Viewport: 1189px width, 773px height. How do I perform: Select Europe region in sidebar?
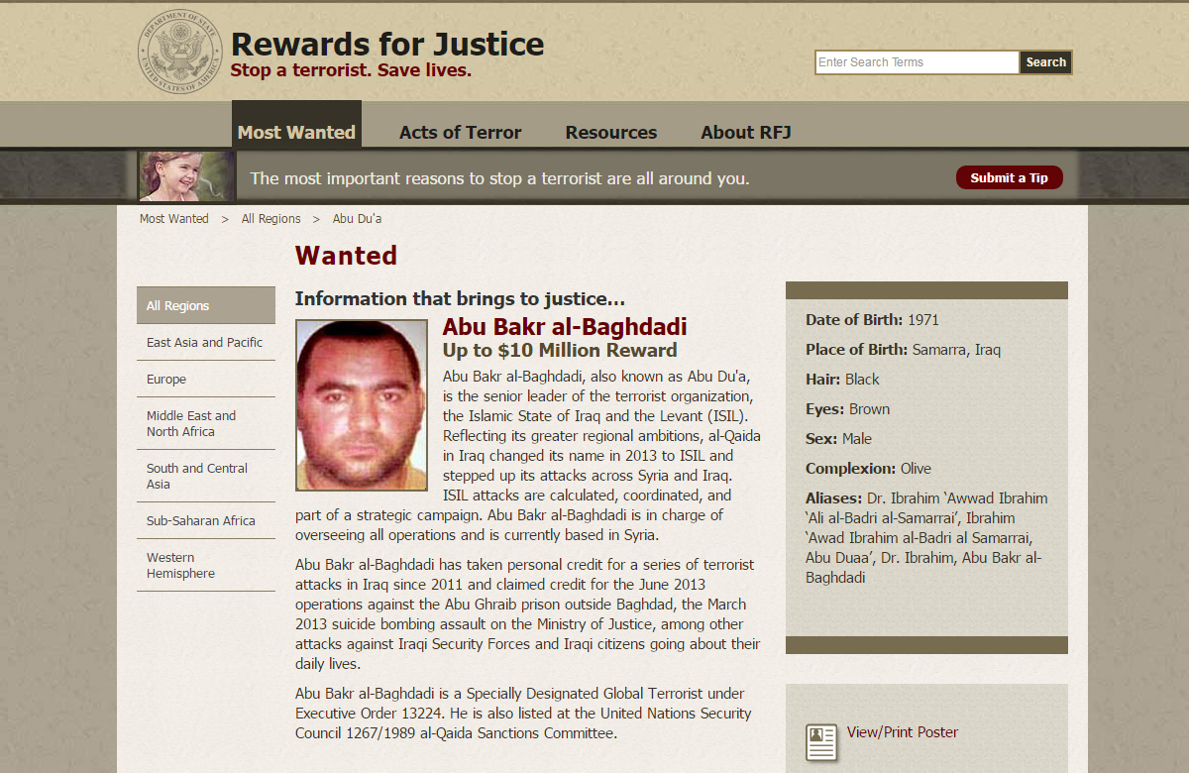click(206, 379)
